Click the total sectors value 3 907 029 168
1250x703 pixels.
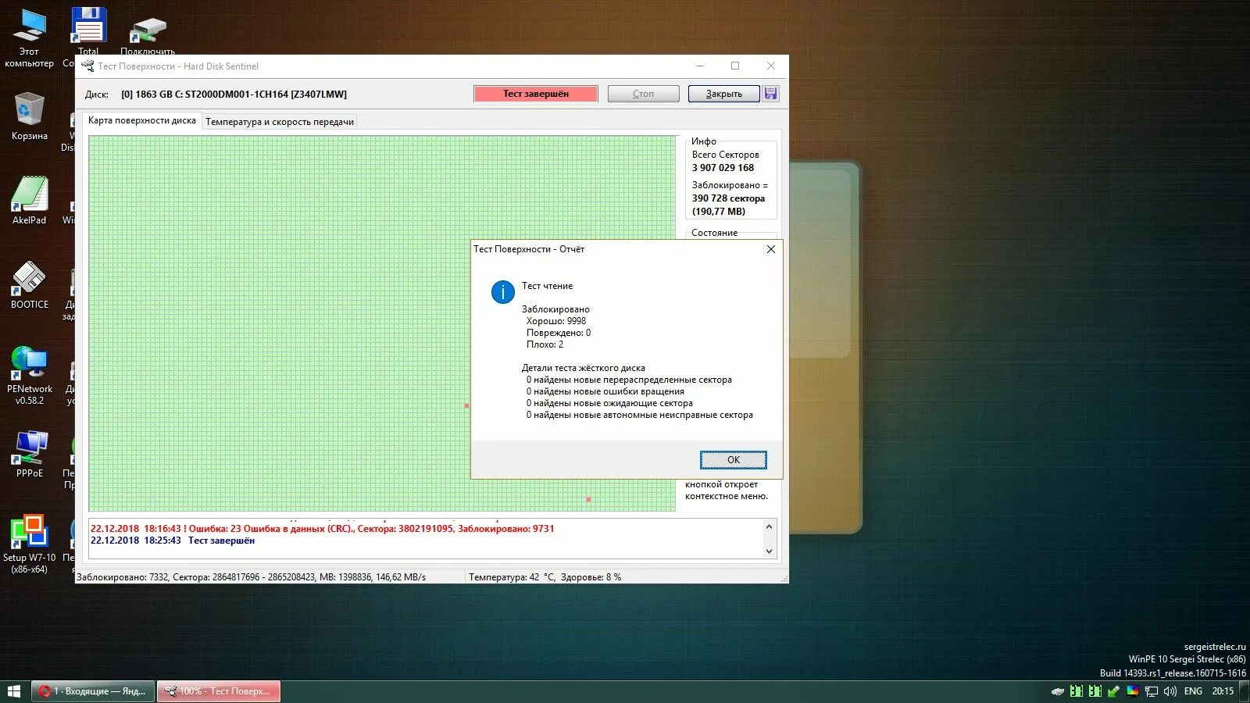click(x=723, y=168)
